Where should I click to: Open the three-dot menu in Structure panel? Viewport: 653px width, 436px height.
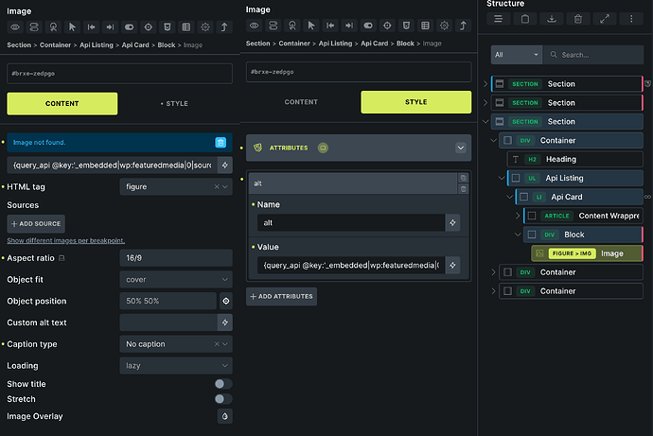click(631, 19)
